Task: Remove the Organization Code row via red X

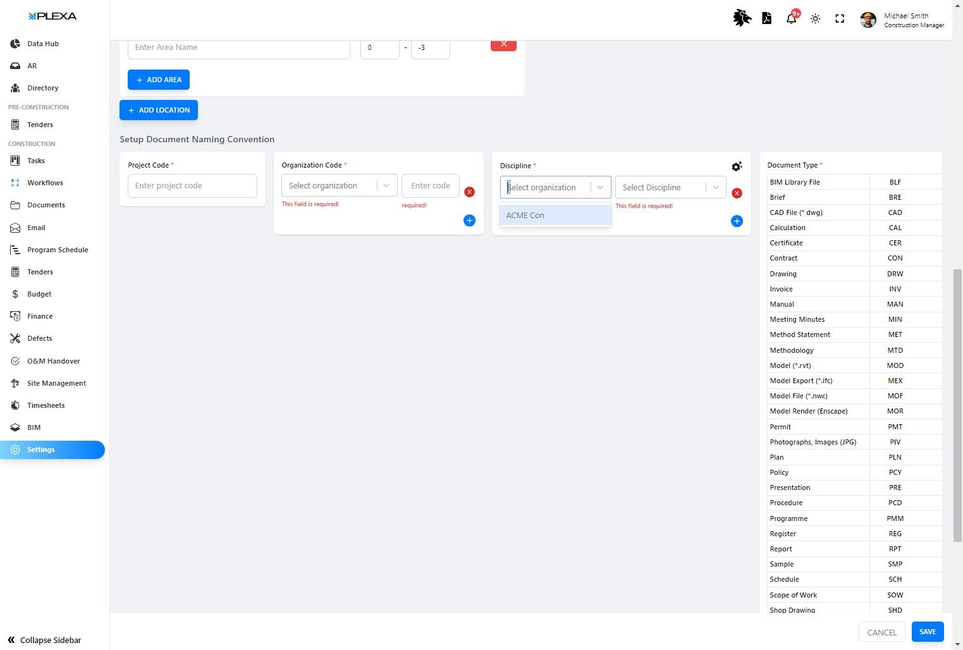Action: (469, 192)
